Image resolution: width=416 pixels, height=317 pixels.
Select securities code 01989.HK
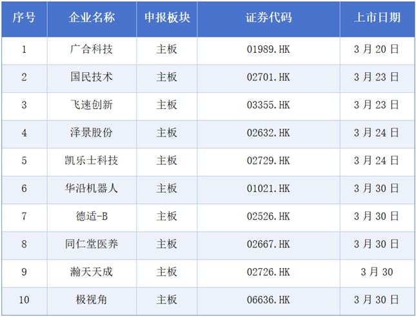coord(268,49)
